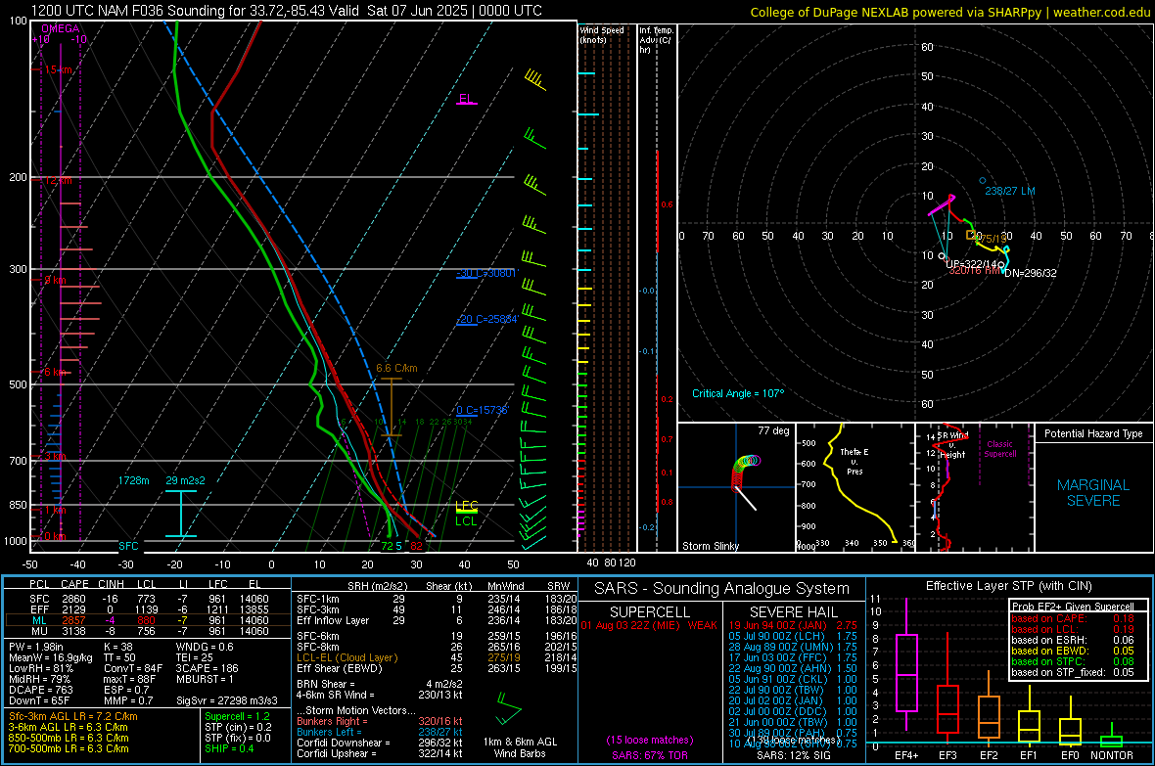1155x766 pixels.
Task: Click Sfc-3km AGL LR = 7.2 C/km
Action: pyautogui.click(x=73, y=716)
